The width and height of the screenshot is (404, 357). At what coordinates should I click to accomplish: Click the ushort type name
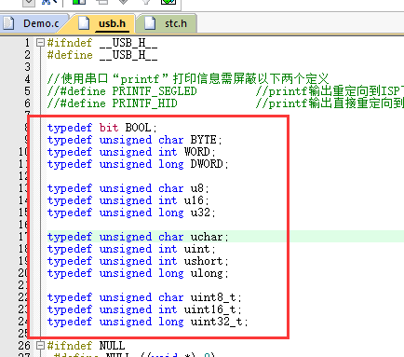point(204,261)
